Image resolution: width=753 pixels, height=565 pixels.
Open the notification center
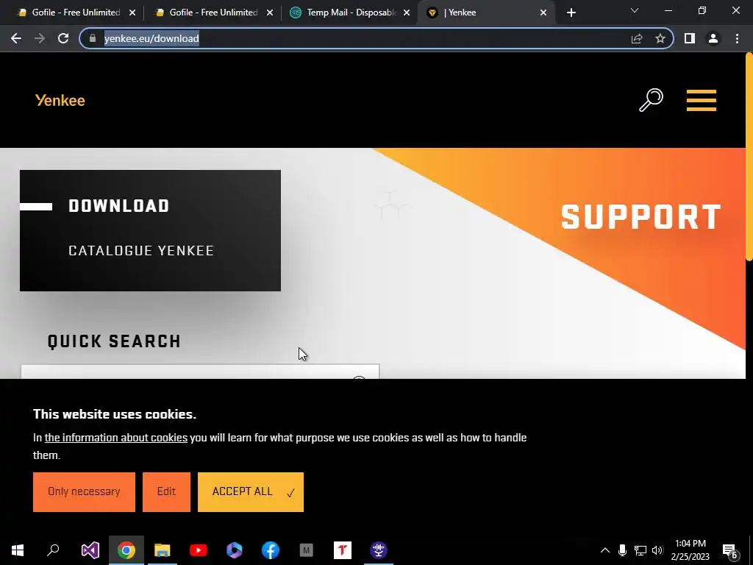730,550
